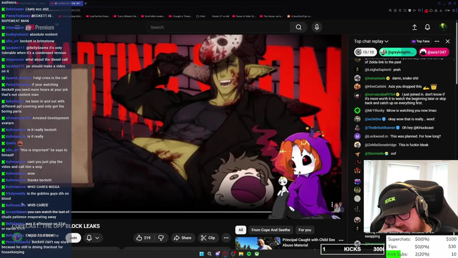The height and width of the screenshot is (258, 458).
Task: Open "Larry Wheels File... bookmark
Action: pos(126,16)
